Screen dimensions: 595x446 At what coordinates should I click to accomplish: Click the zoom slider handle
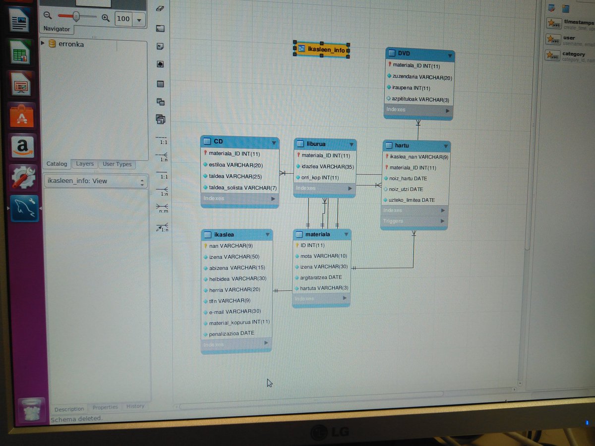coord(76,16)
